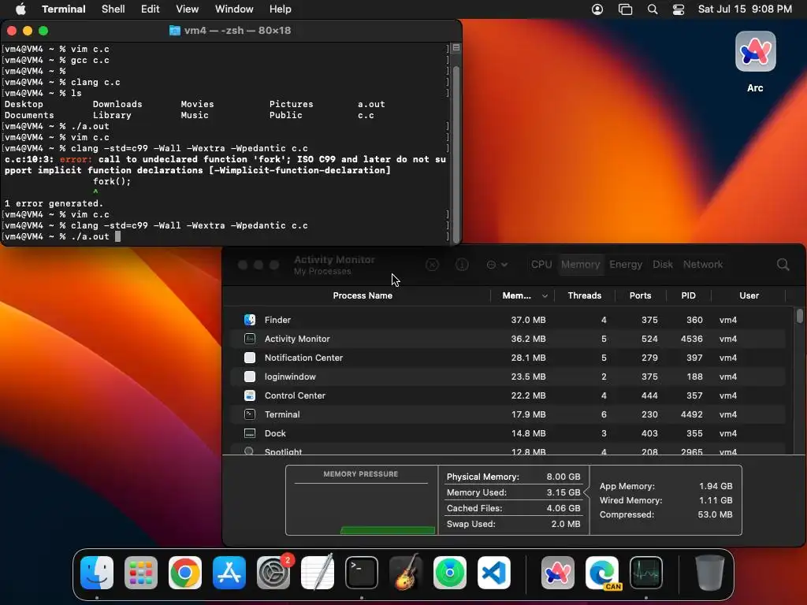The image size is (807, 605).
Task: Launch GarageBand from the Dock
Action: (x=406, y=573)
